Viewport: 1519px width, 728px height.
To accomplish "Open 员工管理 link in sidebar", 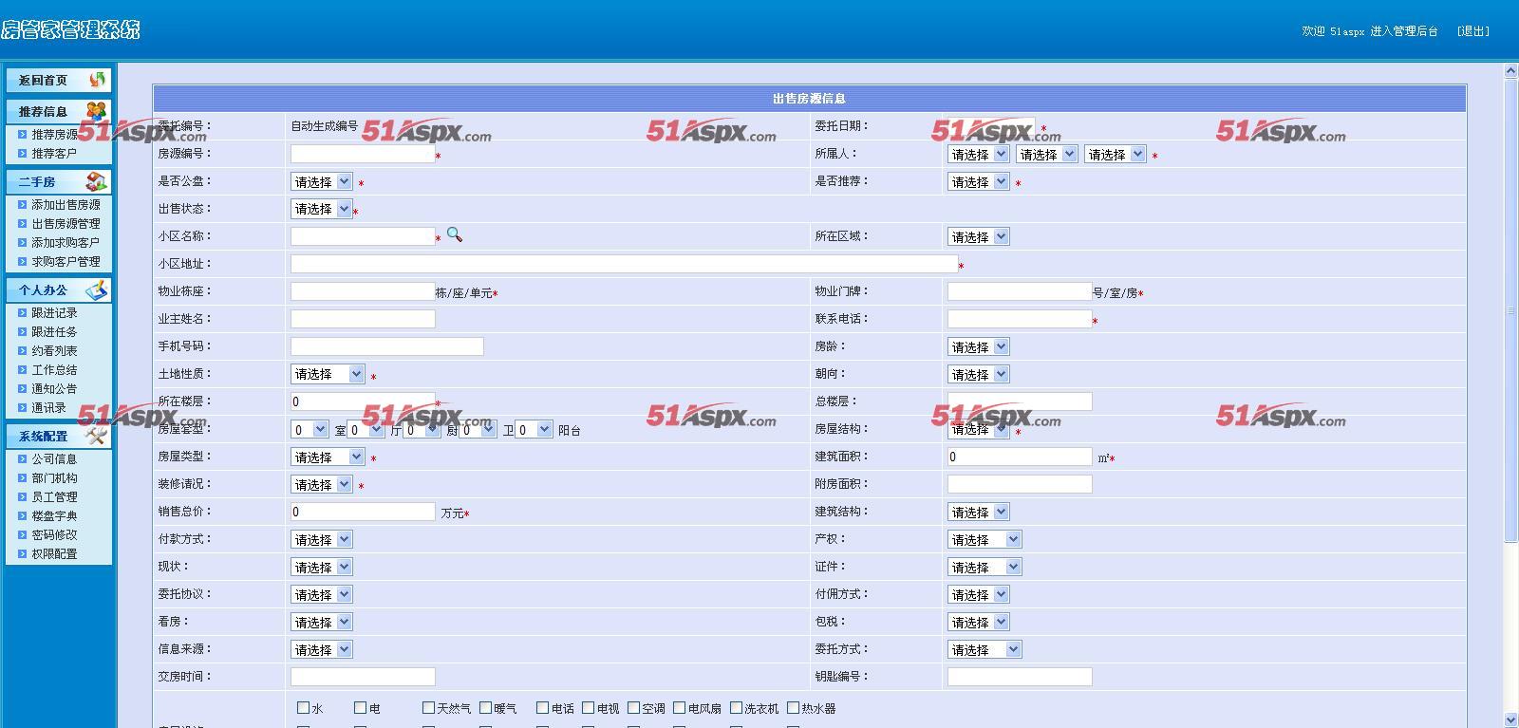I will pos(54,496).
